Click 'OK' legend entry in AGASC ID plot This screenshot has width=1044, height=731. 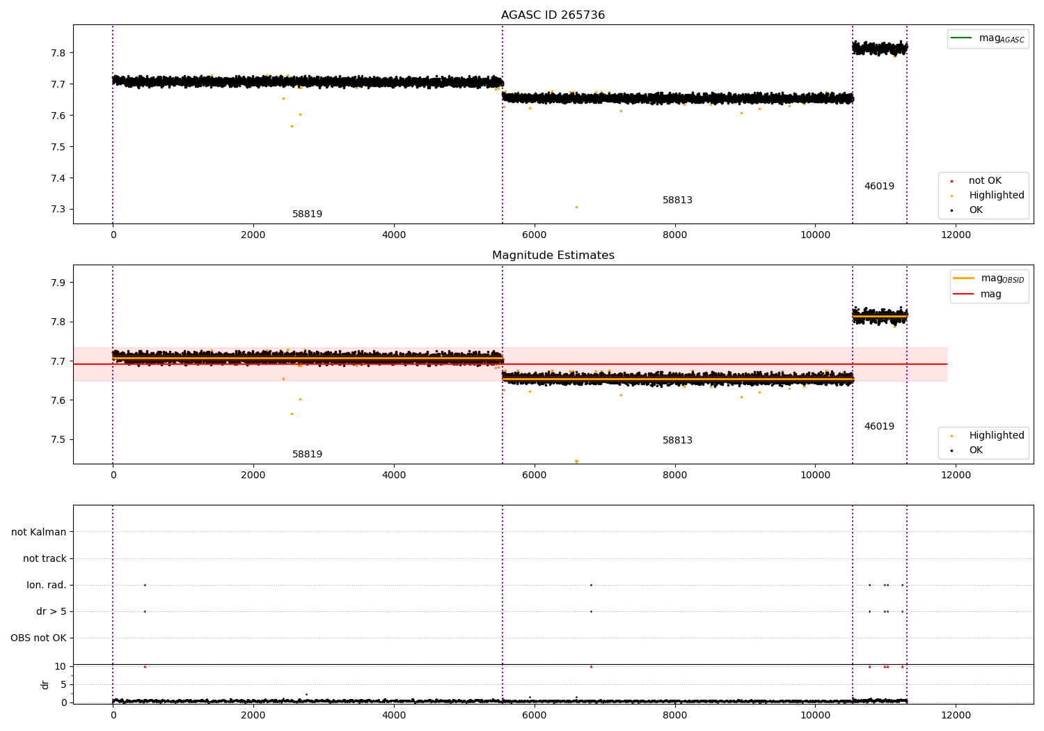(x=967, y=210)
